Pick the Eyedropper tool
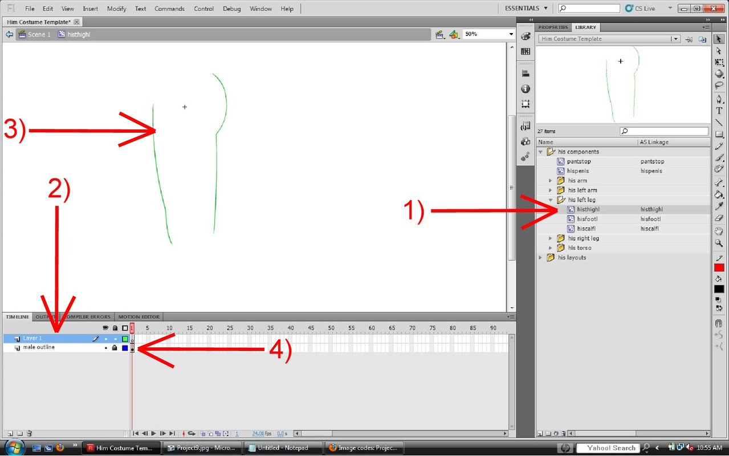Screen dimensions: 729x456 pyautogui.click(x=719, y=206)
